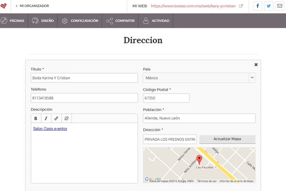Click Términos de uso on the map

(x=207, y=181)
